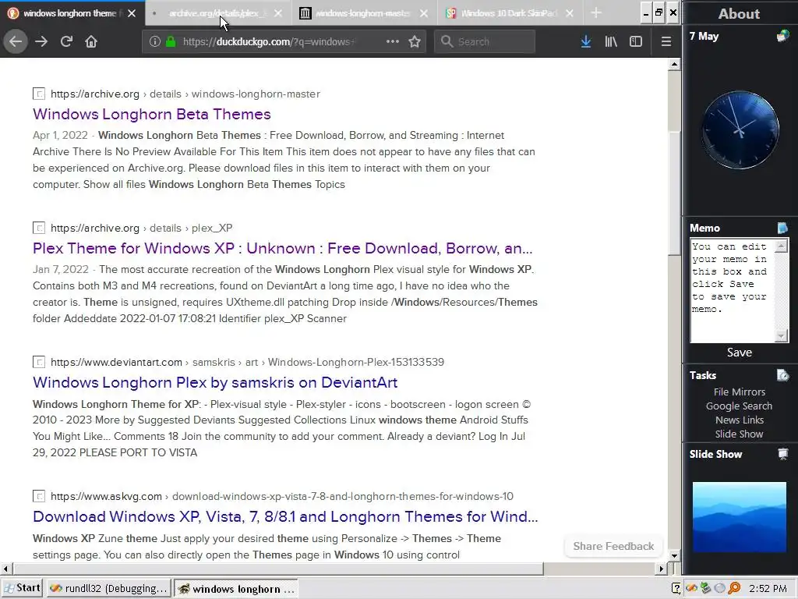This screenshot has width=798, height=599.
Task: Click inside the Memo text box
Action: click(732, 290)
